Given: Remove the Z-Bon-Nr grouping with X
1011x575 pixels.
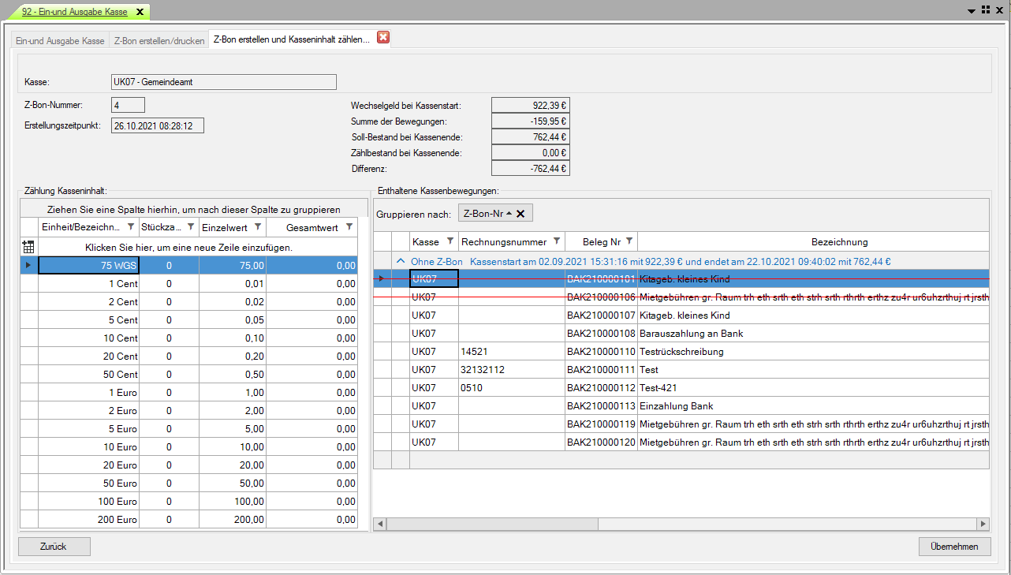Looking at the screenshot, I should [520, 214].
